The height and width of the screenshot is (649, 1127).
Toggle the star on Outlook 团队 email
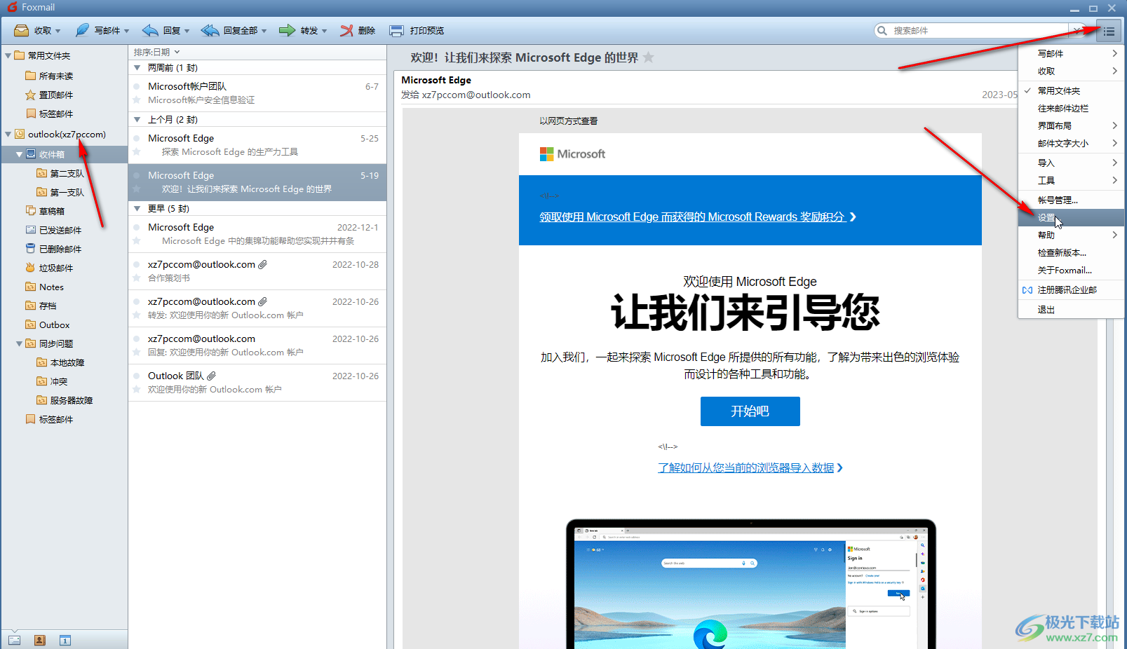pos(137,390)
